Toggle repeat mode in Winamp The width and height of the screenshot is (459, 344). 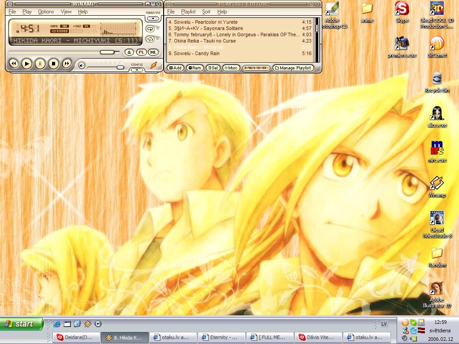[150, 29]
